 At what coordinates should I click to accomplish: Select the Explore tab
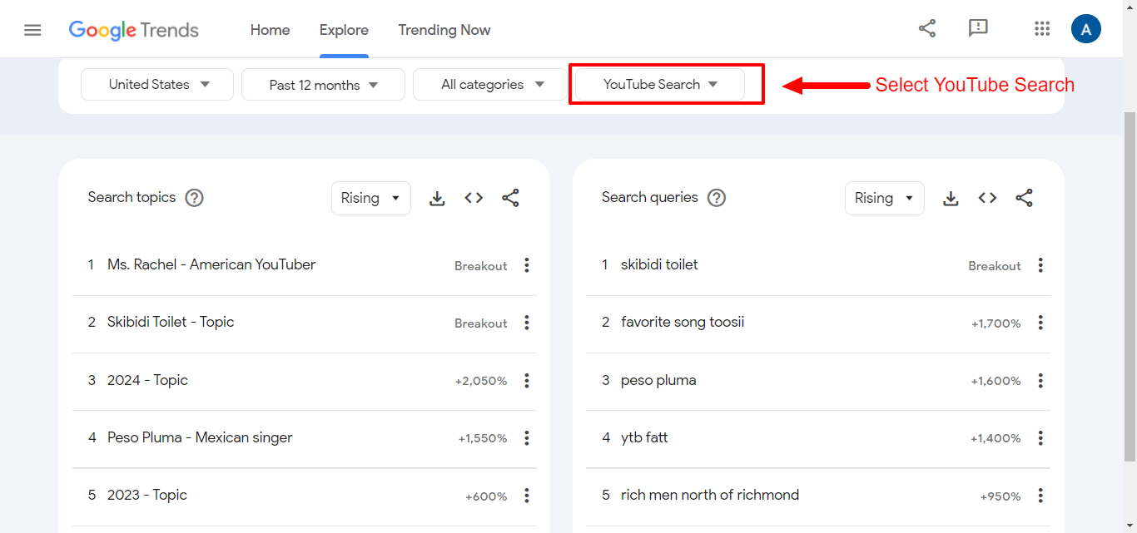pos(344,30)
